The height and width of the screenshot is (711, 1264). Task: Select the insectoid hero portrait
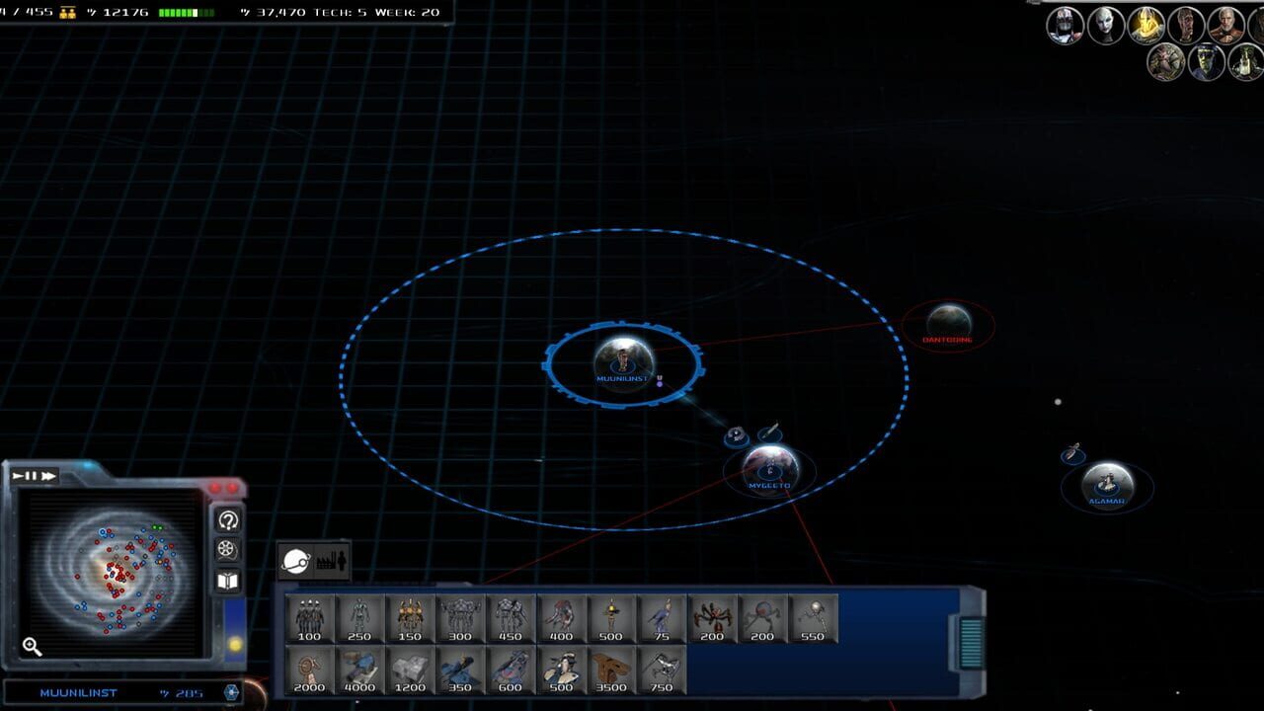click(x=1166, y=62)
